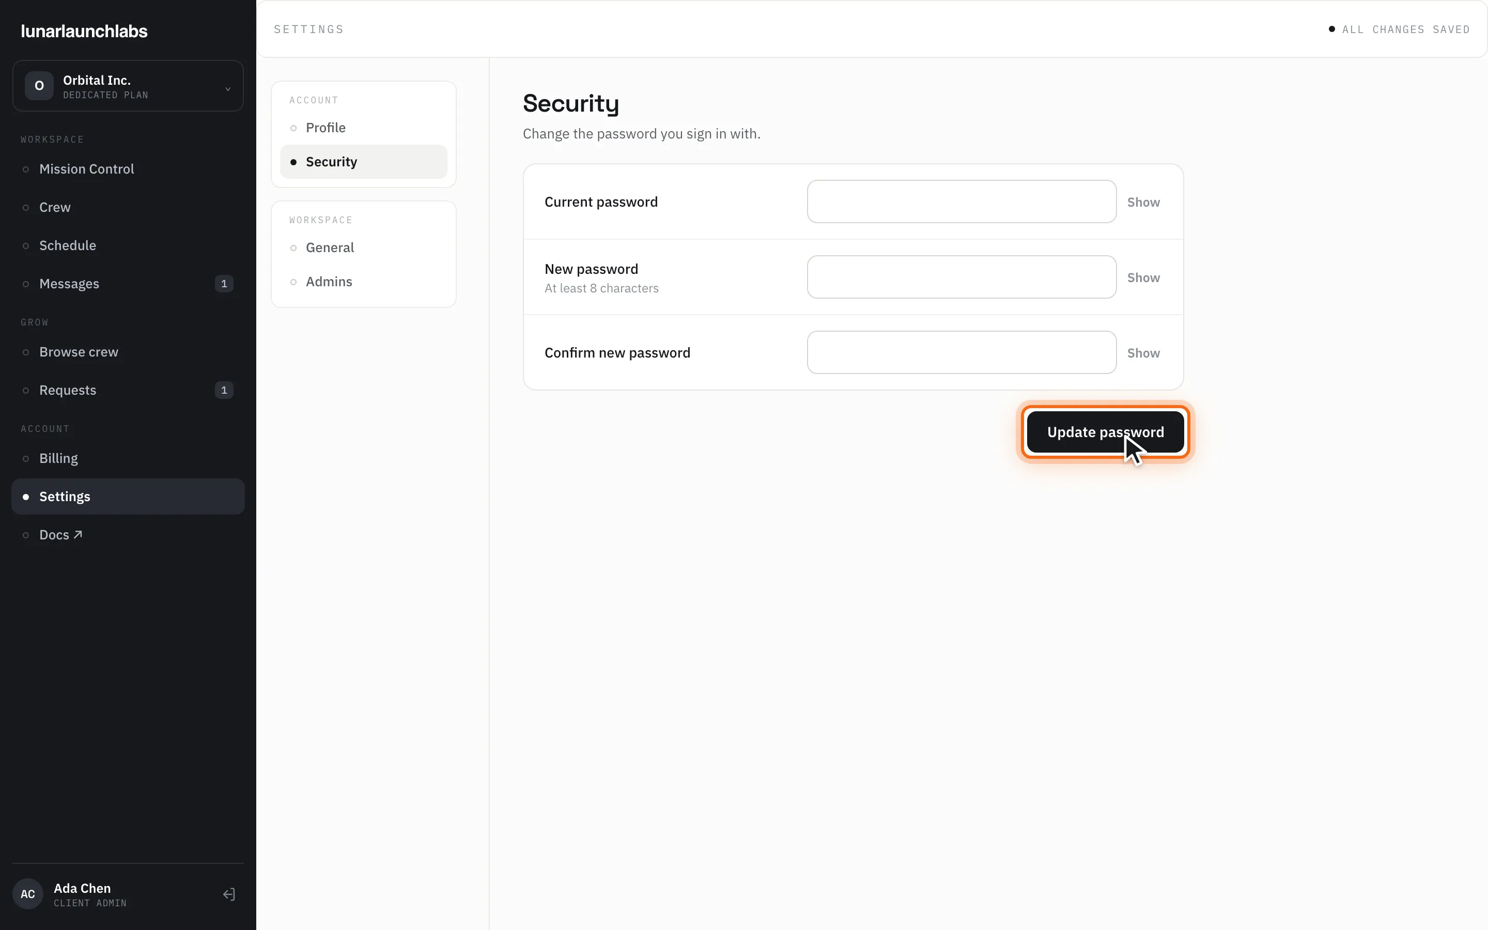Go to Billing

128,458
